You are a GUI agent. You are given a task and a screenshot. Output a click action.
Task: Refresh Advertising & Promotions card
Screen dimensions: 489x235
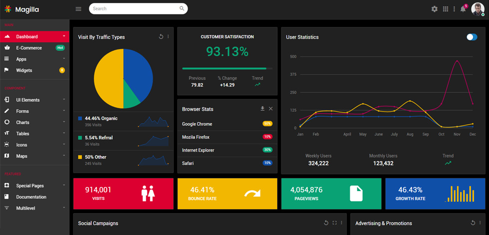473,223
